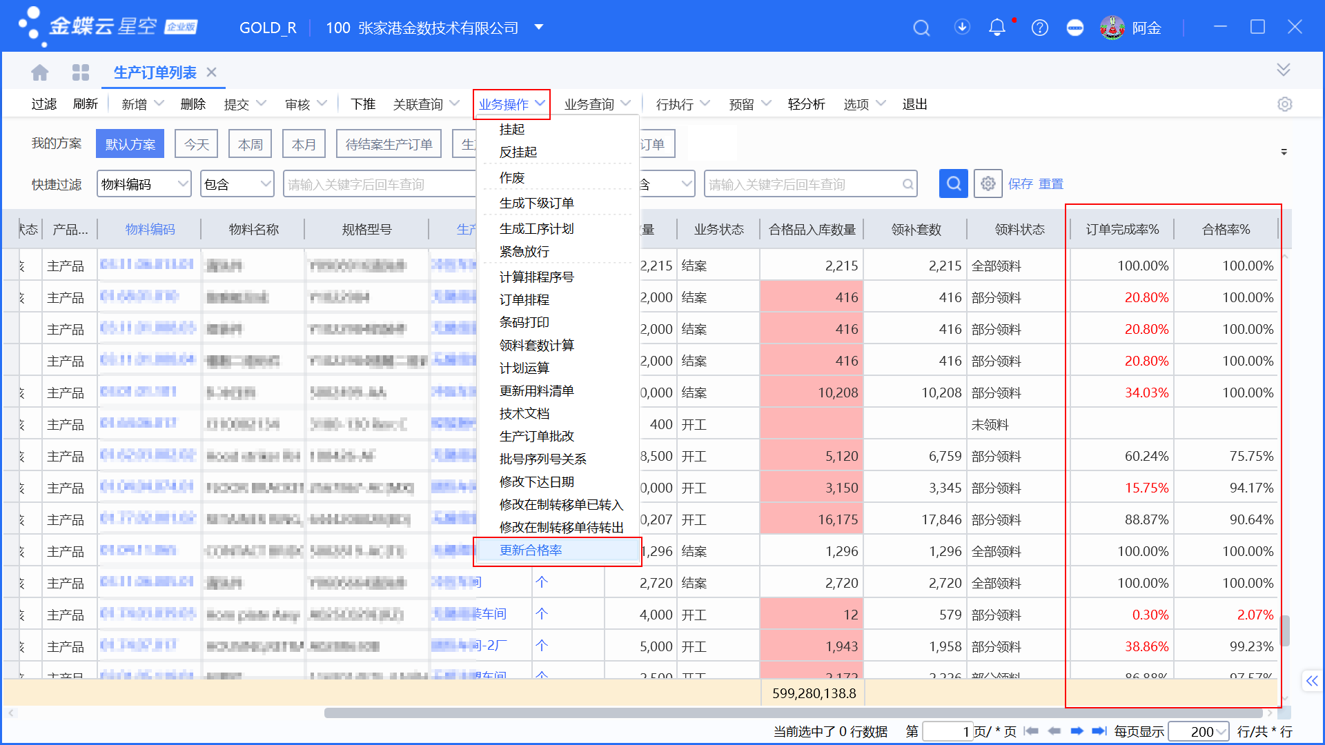
Task: Click 物料编码 column header
Action: coord(150,230)
